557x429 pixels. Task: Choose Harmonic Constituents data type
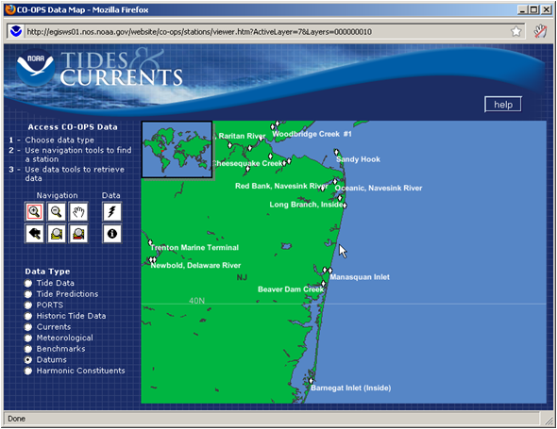[28, 371]
